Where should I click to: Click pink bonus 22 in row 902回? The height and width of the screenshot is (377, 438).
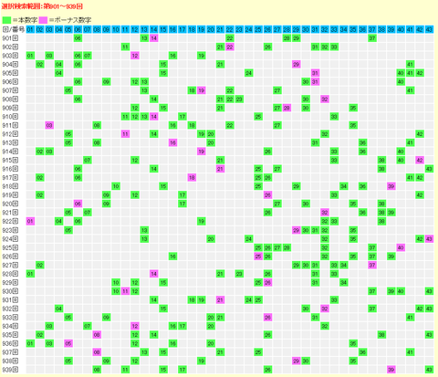tap(230, 47)
